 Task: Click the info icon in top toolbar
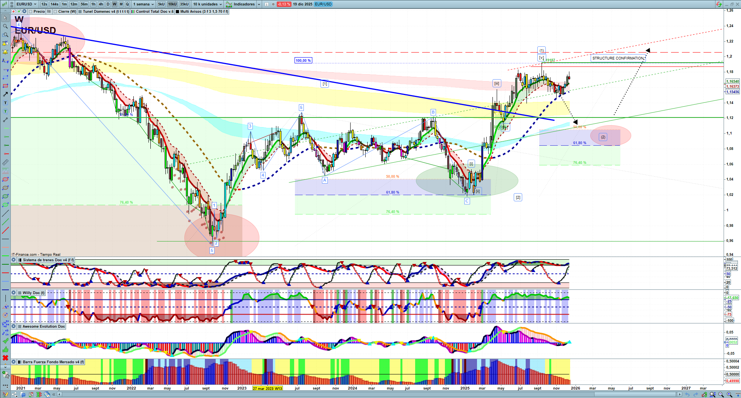click(267, 4)
